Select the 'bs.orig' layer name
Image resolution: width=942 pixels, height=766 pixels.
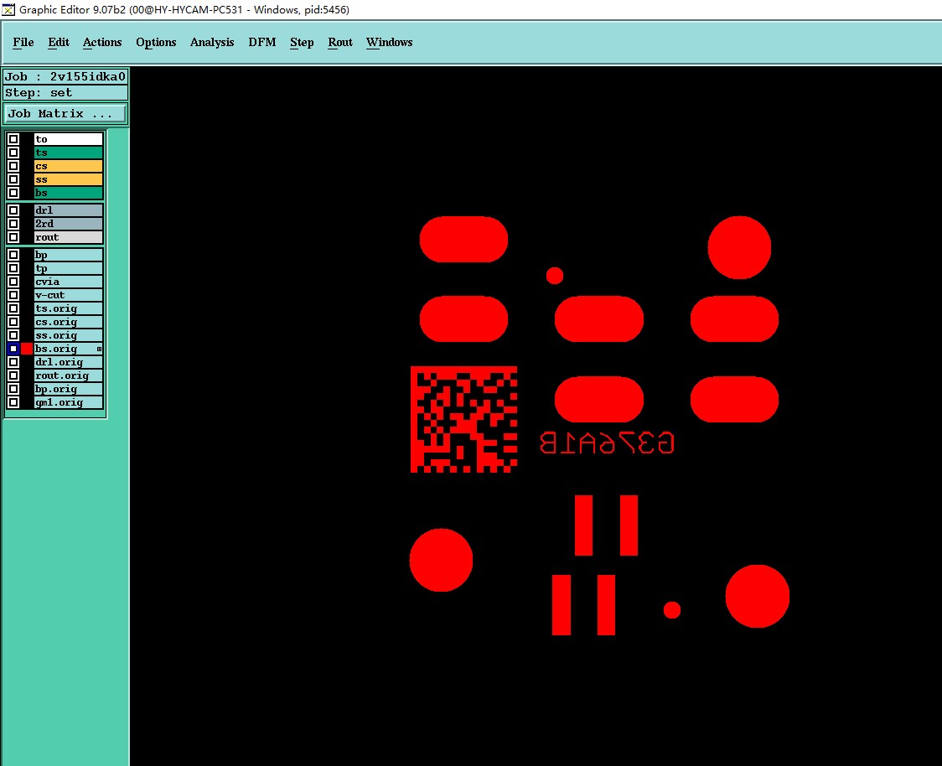68,349
